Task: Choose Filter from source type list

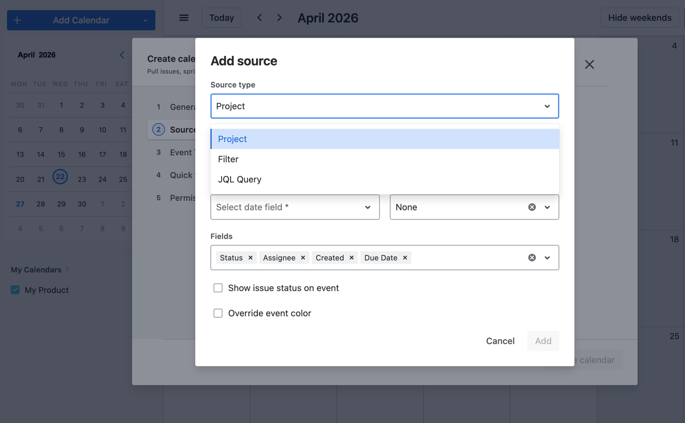Action: tap(228, 159)
